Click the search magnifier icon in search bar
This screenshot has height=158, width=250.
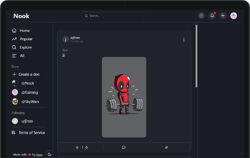86,16
